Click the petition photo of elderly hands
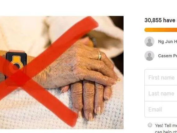The height and width of the screenshot is (133, 177). 62,72
